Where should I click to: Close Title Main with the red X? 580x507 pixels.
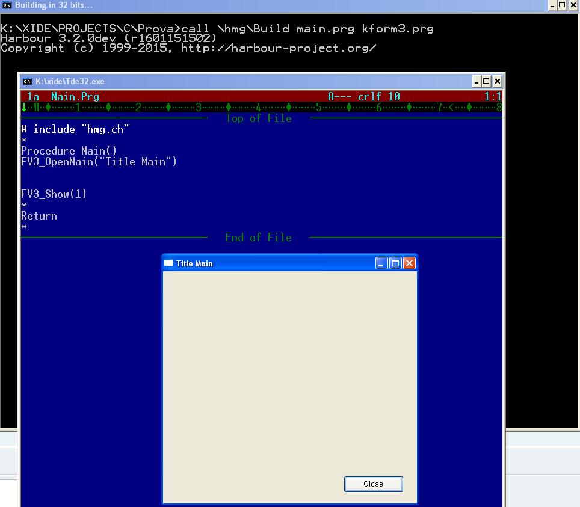click(x=409, y=263)
